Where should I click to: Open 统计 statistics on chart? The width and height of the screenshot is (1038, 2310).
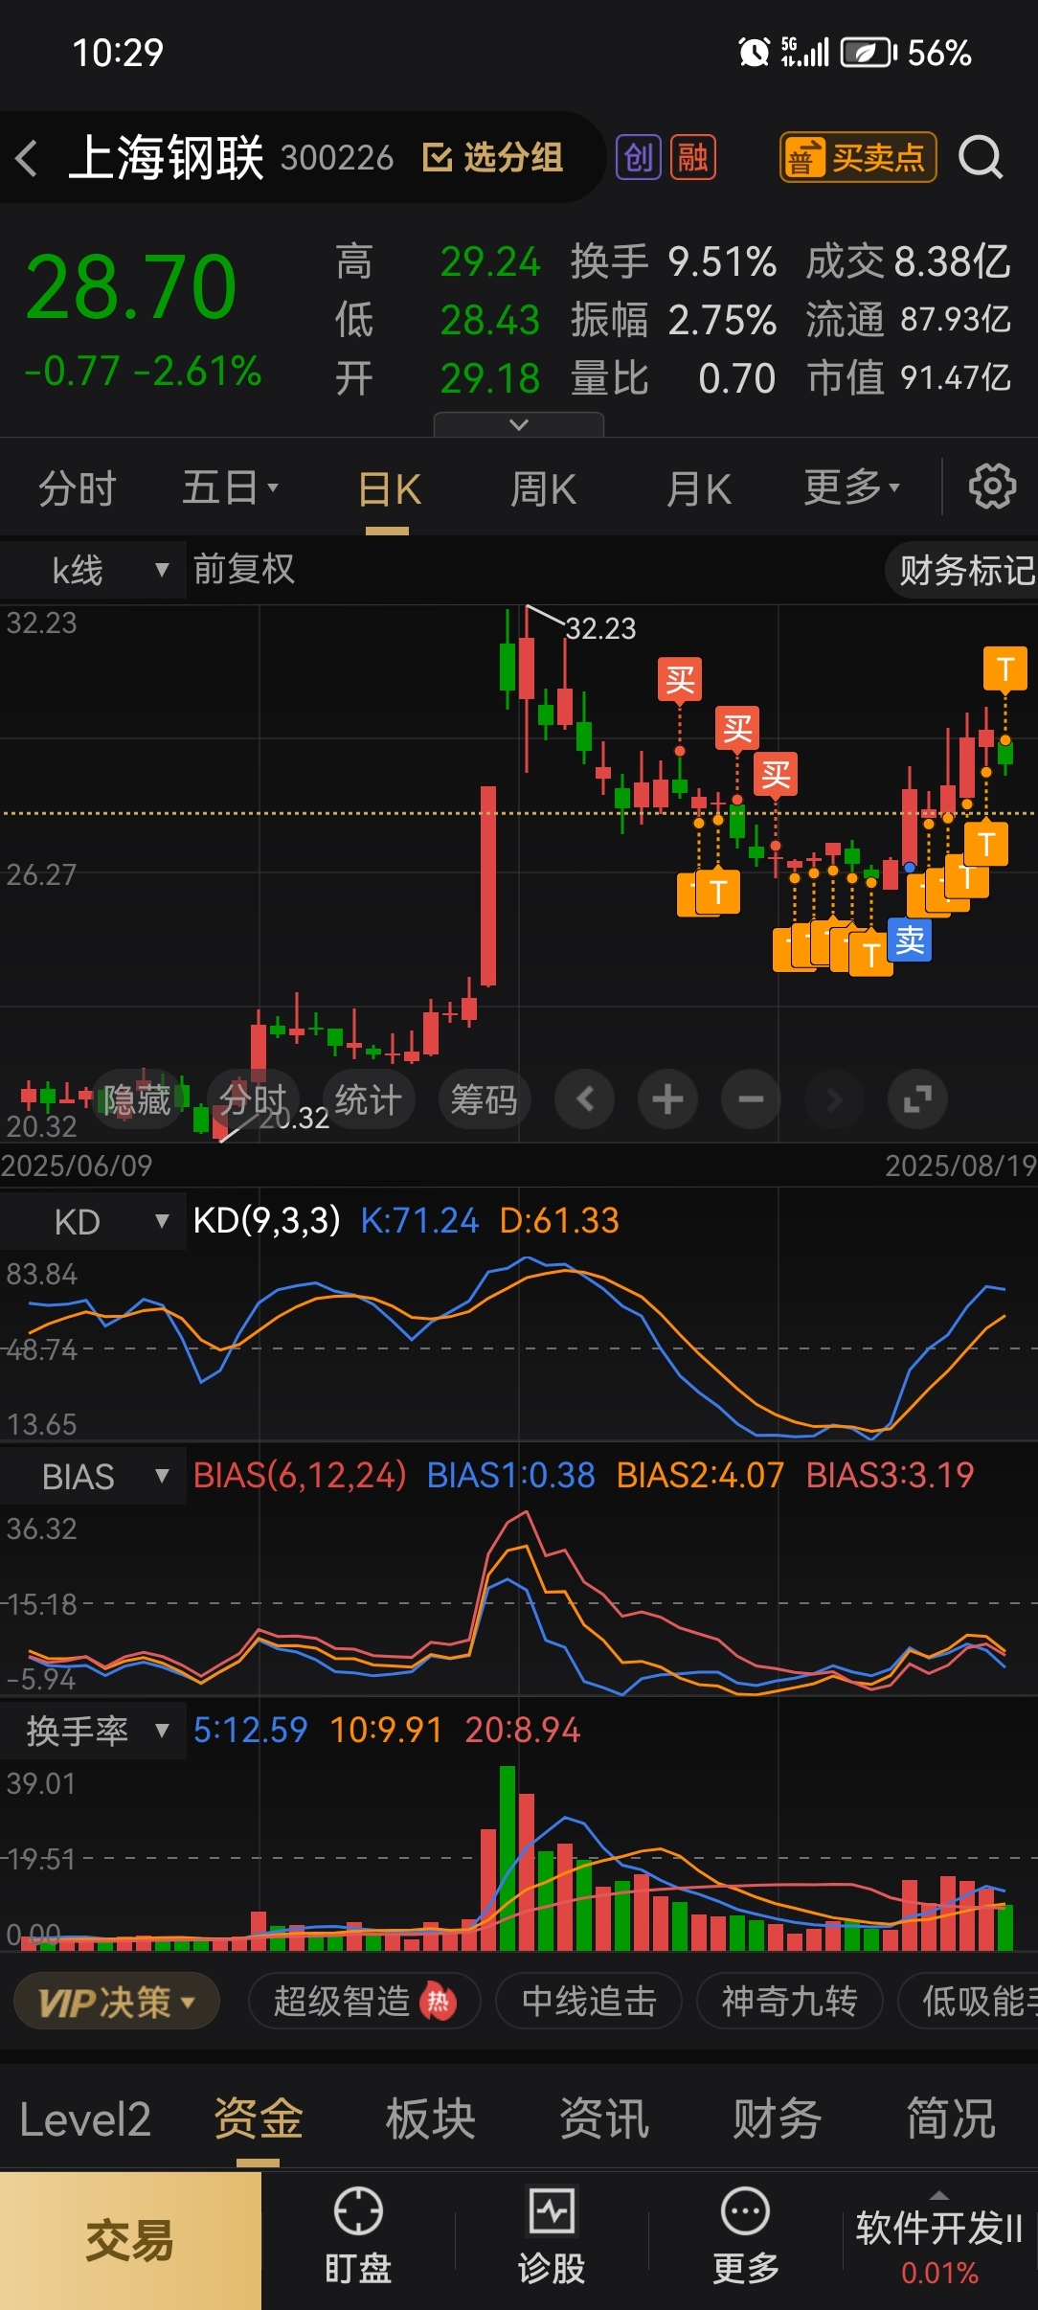(369, 1099)
